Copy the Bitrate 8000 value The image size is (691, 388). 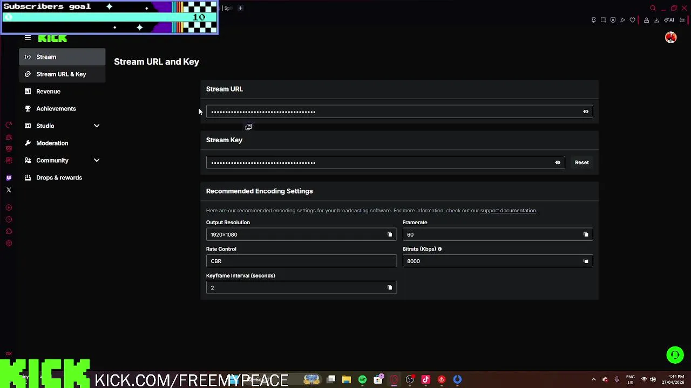pyautogui.click(x=586, y=261)
